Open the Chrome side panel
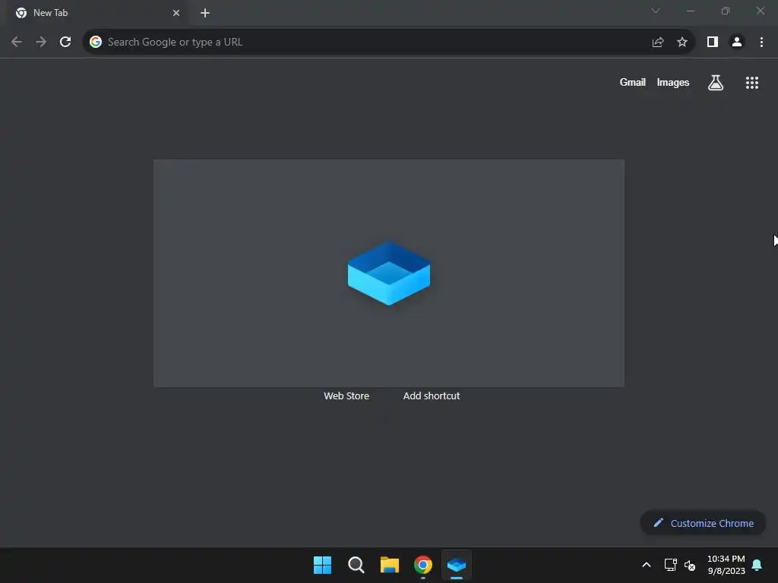 pyautogui.click(x=713, y=43)
